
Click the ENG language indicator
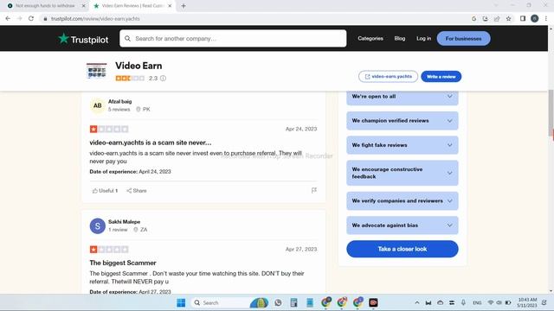click(x=477, y=302)
